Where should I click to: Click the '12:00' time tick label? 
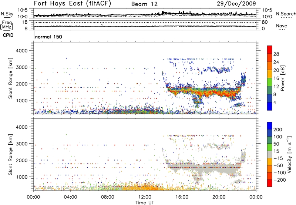[x=145, y=197]
